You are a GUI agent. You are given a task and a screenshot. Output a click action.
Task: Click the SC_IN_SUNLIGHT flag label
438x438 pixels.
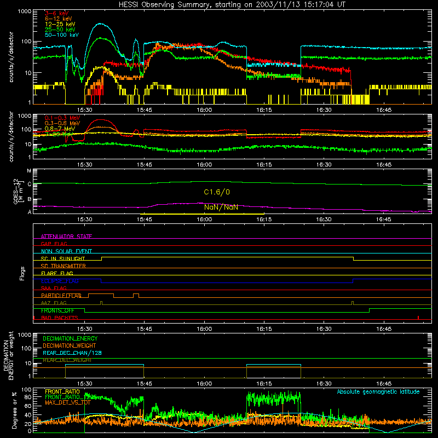point(63,258)
